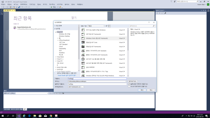Expand the Visual Basic tree node

click(56, 57)
